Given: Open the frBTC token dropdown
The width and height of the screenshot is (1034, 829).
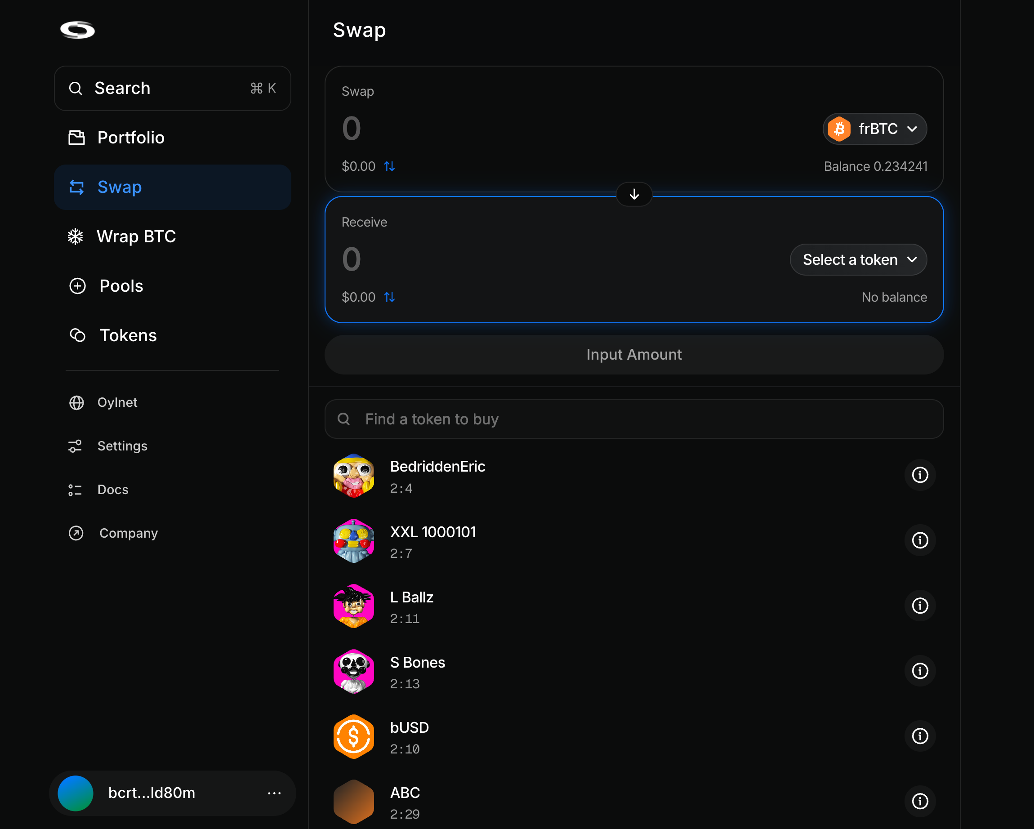Looking at the screenshot, I should point(875,129).
